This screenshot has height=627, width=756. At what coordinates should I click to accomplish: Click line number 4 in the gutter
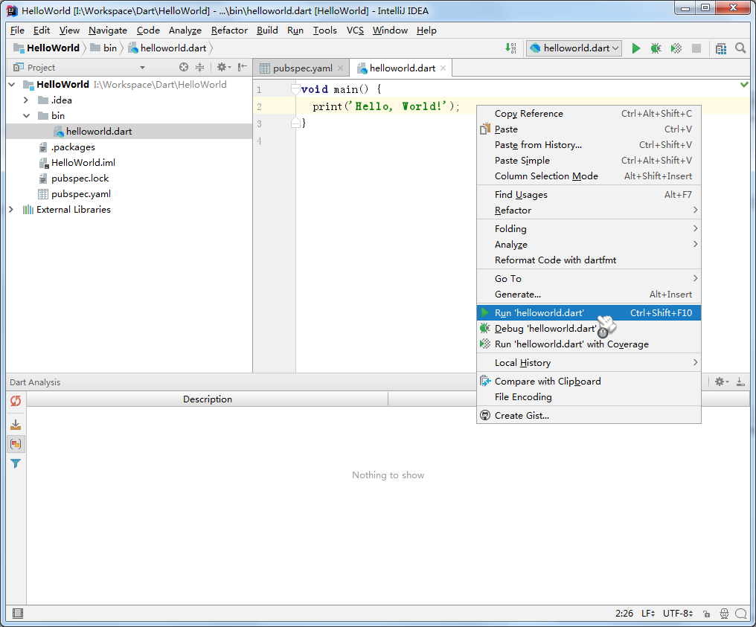(260, 141)
